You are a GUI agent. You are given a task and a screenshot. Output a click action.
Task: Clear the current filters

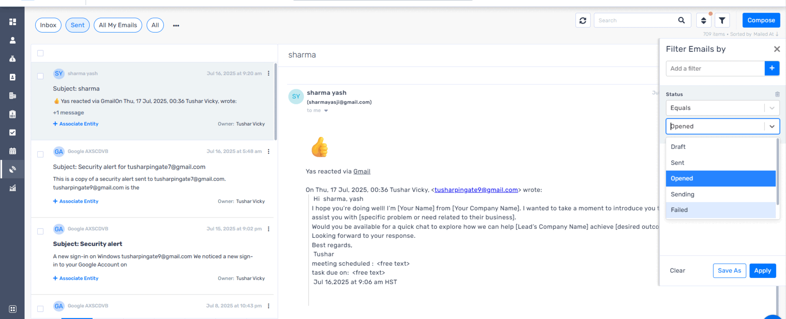[x=677, y=271]
